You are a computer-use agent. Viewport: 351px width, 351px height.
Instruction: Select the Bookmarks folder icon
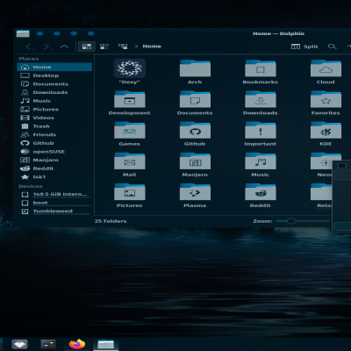click(261, 68)
